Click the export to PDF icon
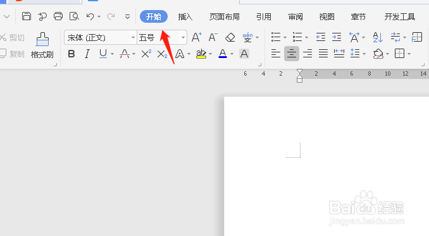Image resolution: width=429 pixels, height=236 pixels. tap(42, 16)
